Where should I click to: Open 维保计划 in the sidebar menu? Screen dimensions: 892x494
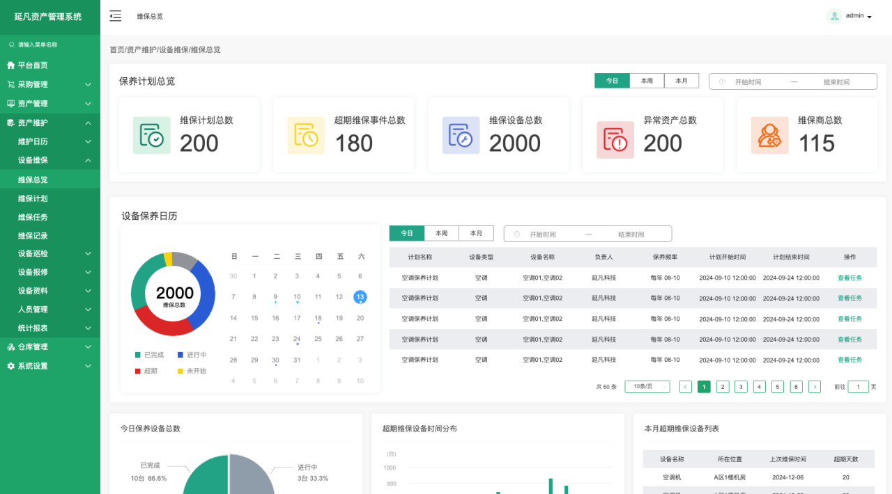click(33, 198)
